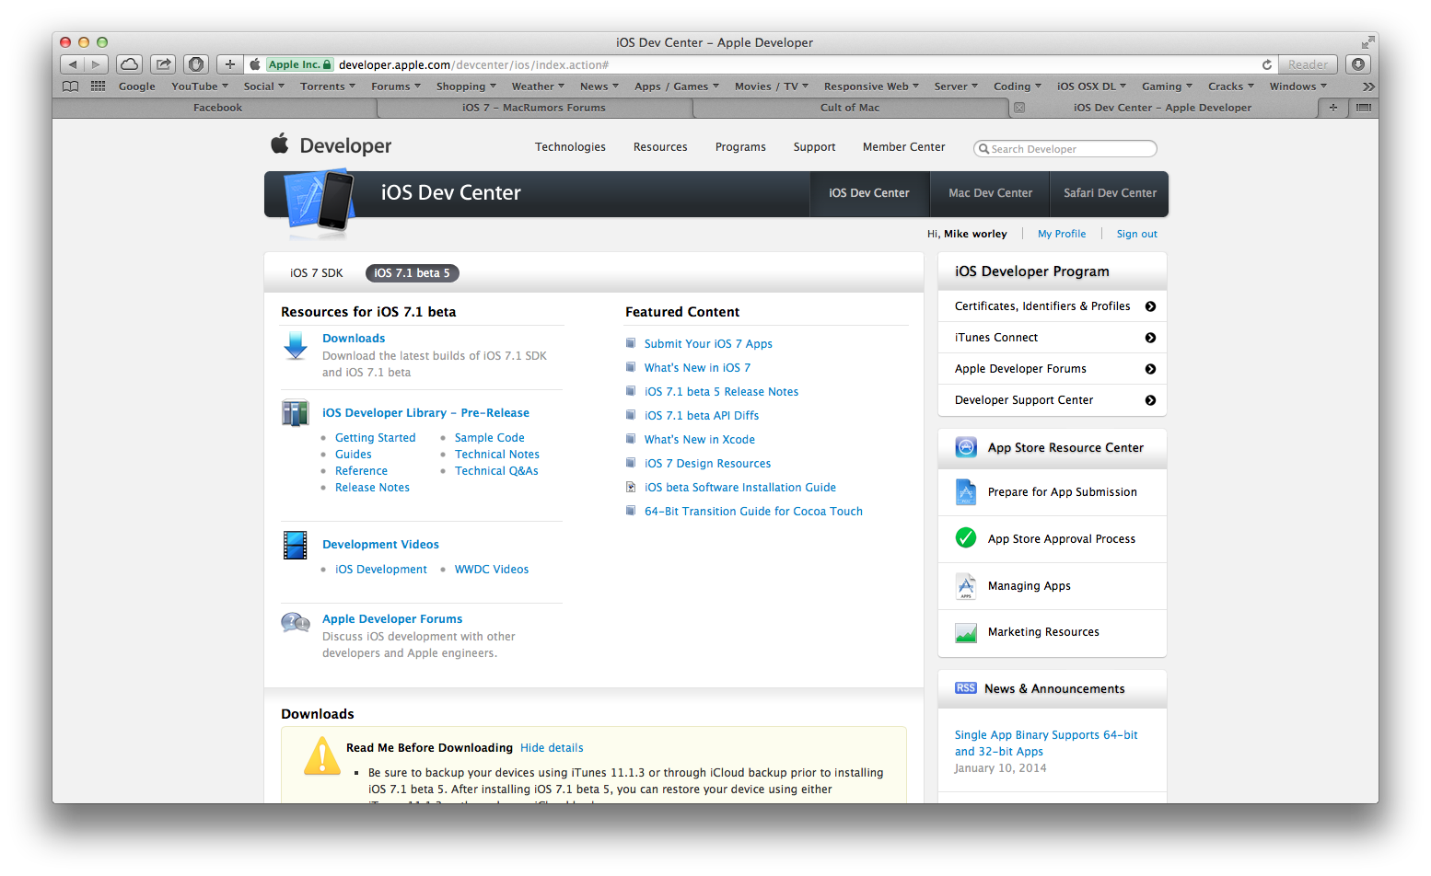Open the Coding bookmarks dropdown
The height and width of the screenshot is (876, 1431).
[x=1016, y=86]
